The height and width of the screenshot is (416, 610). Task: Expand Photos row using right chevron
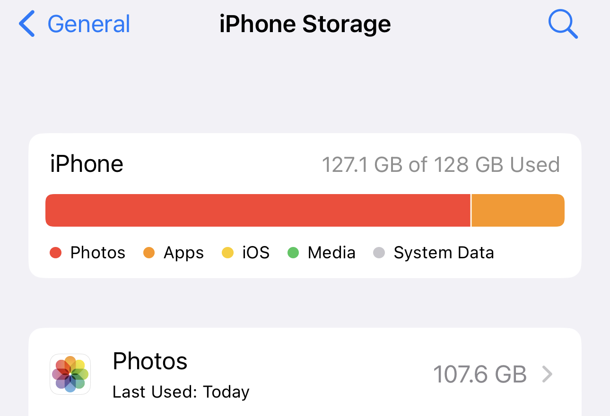tap(547, 374)
